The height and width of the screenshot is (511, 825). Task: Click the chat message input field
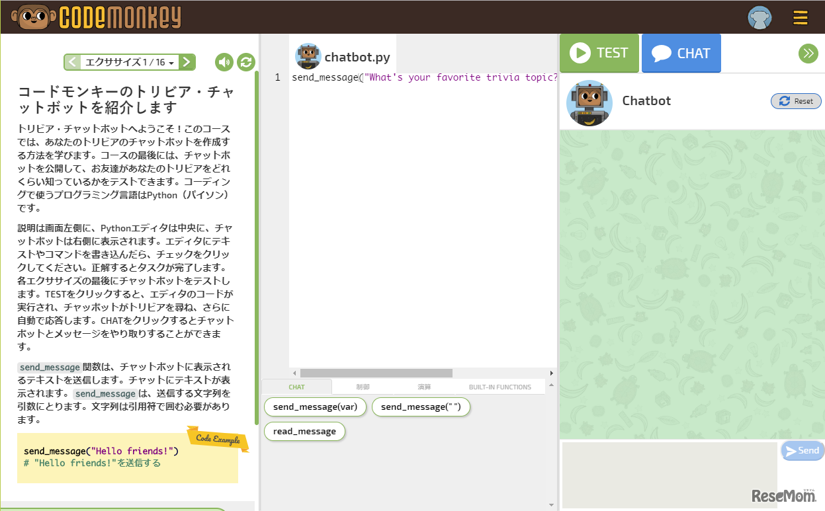(670, 475)
